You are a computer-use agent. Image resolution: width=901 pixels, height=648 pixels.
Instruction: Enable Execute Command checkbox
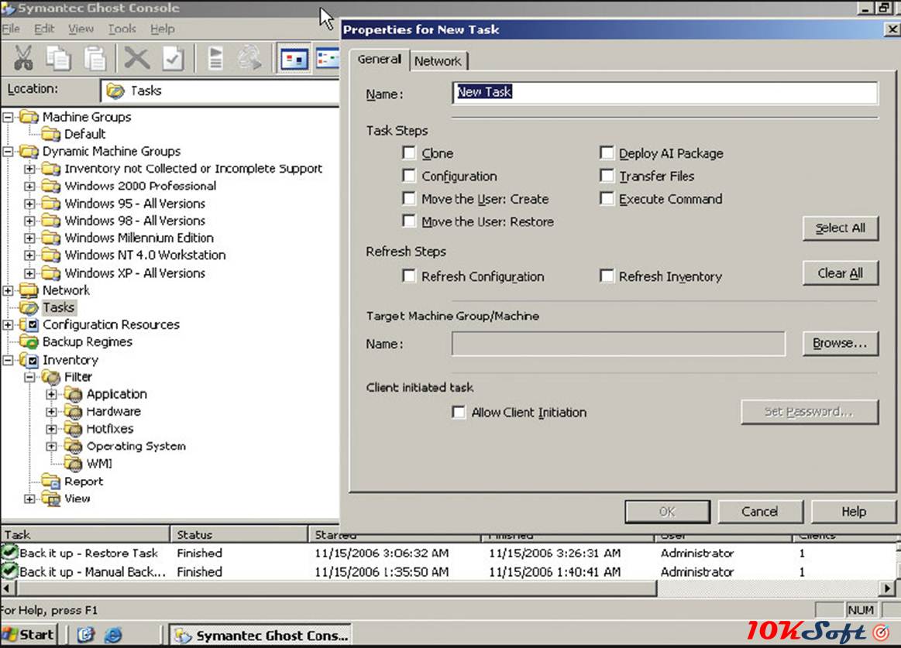coord(607,198)
